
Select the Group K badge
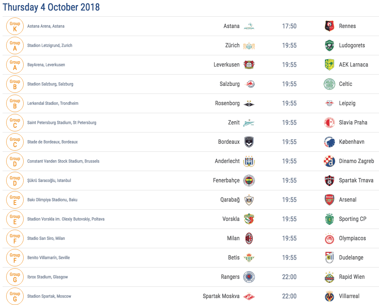point(15,26)
